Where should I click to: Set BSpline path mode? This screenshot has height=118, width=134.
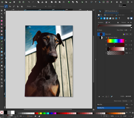(x=14, y=6)
